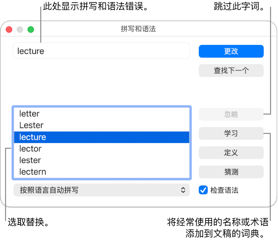
Task: Click 查找下一个 to find next misspelling
Action: [x=231, y=70]
